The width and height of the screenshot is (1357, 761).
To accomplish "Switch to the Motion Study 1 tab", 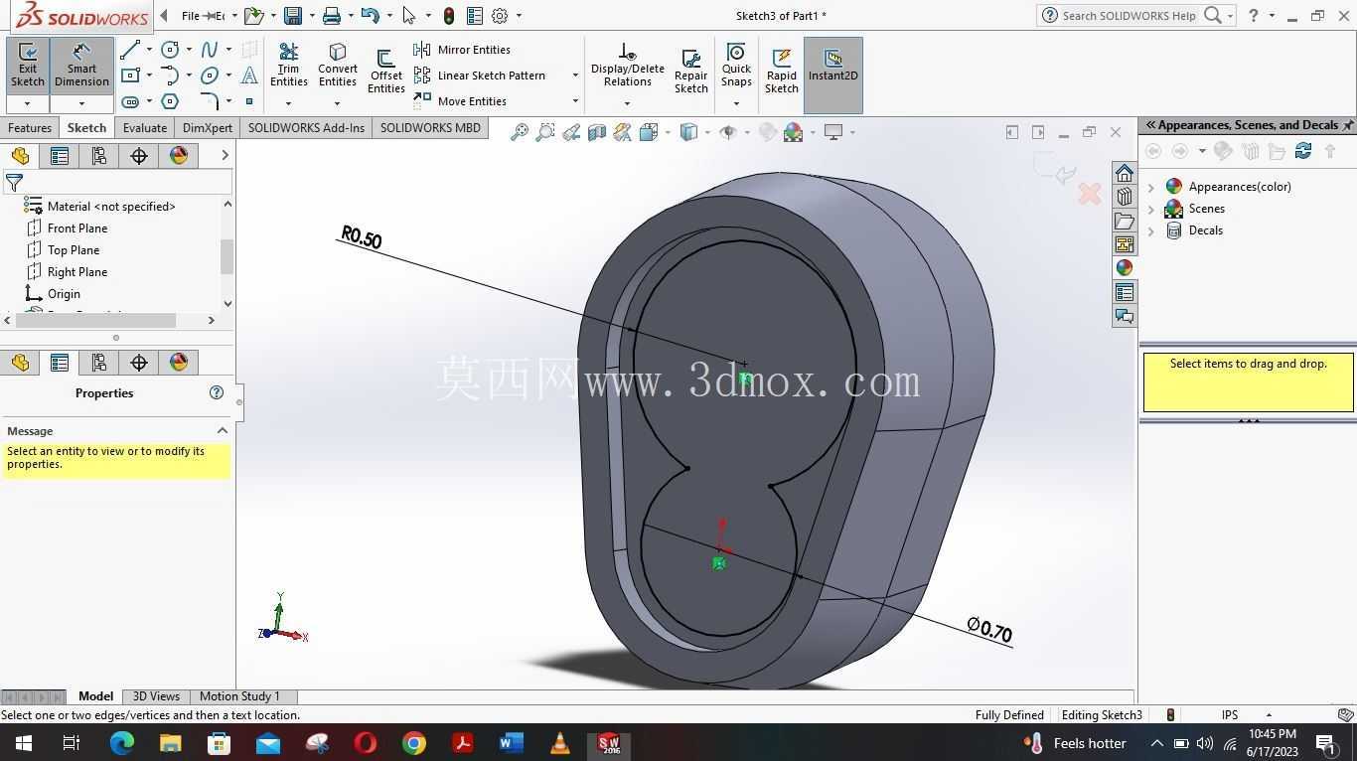I will [239, 696].
